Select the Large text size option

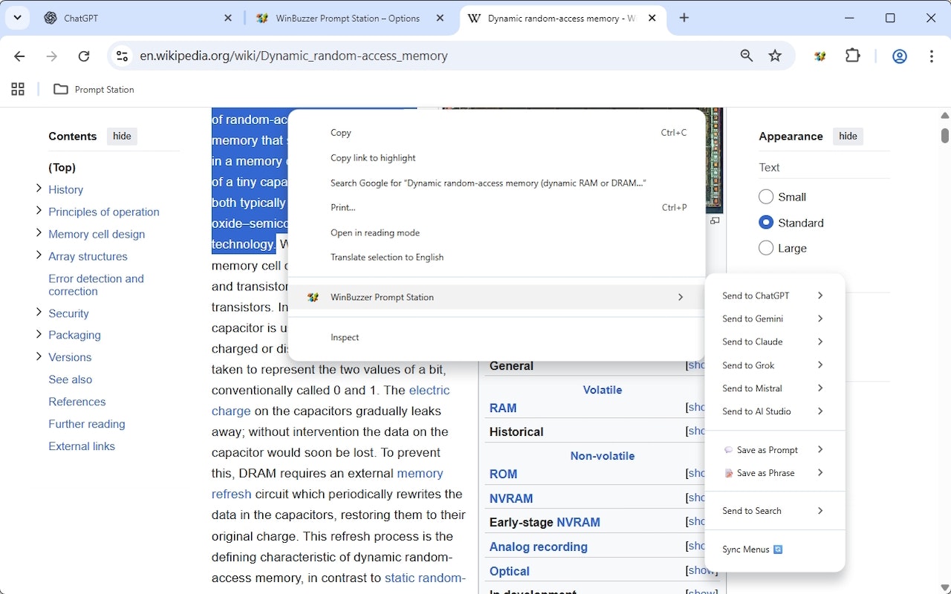click(x=766, y=248)
